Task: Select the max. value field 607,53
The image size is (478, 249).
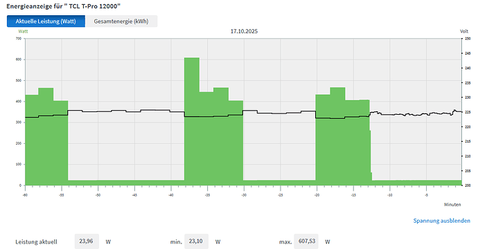Action: point(306,241)
